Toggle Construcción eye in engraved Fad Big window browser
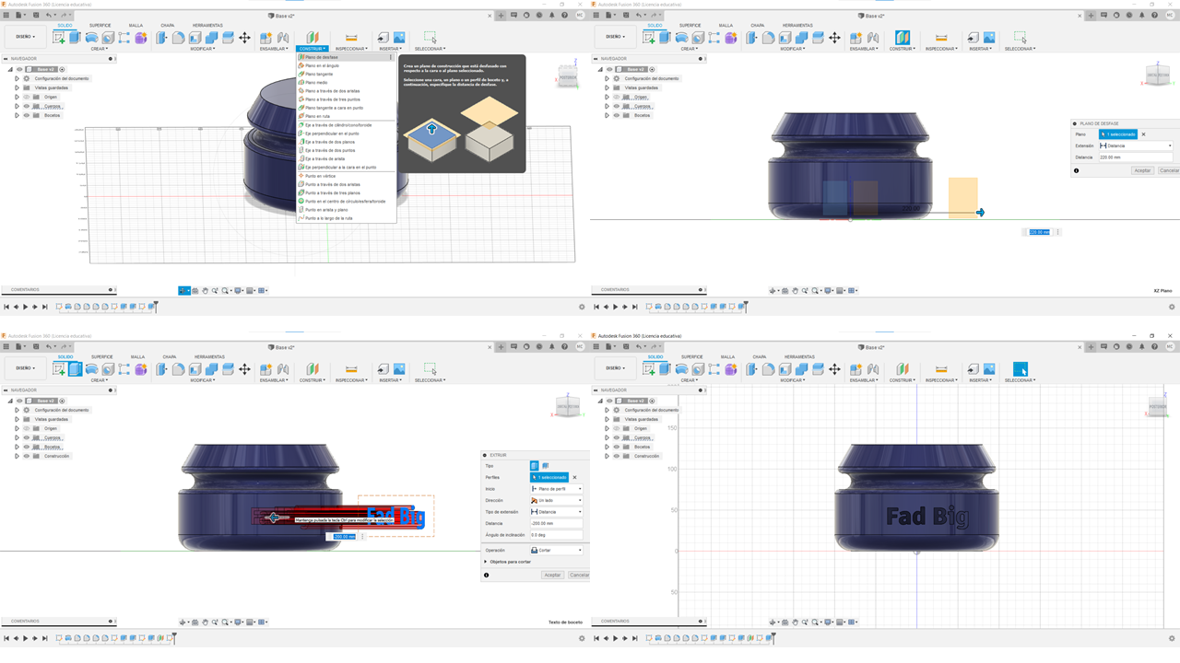Screen dimensions: 1180x663 [616, 456]
